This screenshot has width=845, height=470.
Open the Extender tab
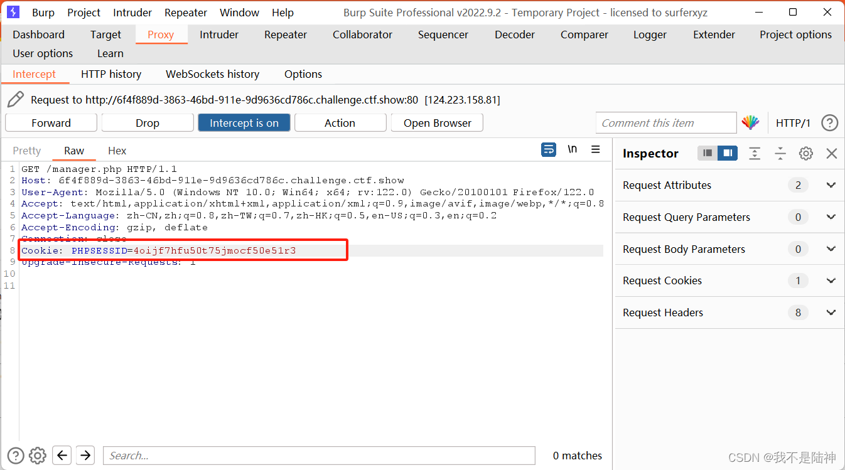pos(714,35)
